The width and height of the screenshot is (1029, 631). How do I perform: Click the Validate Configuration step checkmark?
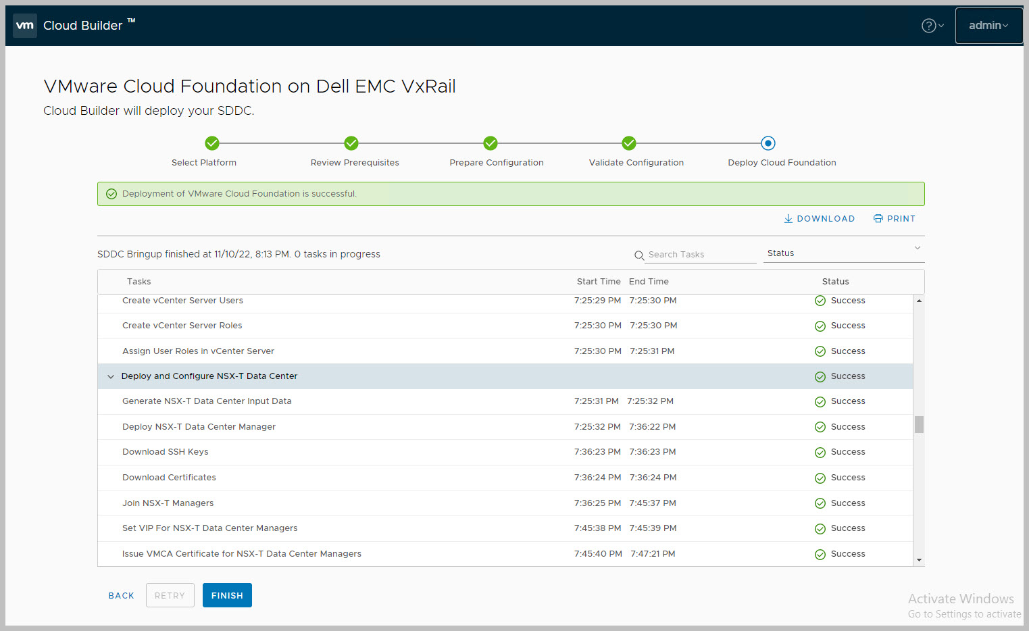[x=629, y=143]
